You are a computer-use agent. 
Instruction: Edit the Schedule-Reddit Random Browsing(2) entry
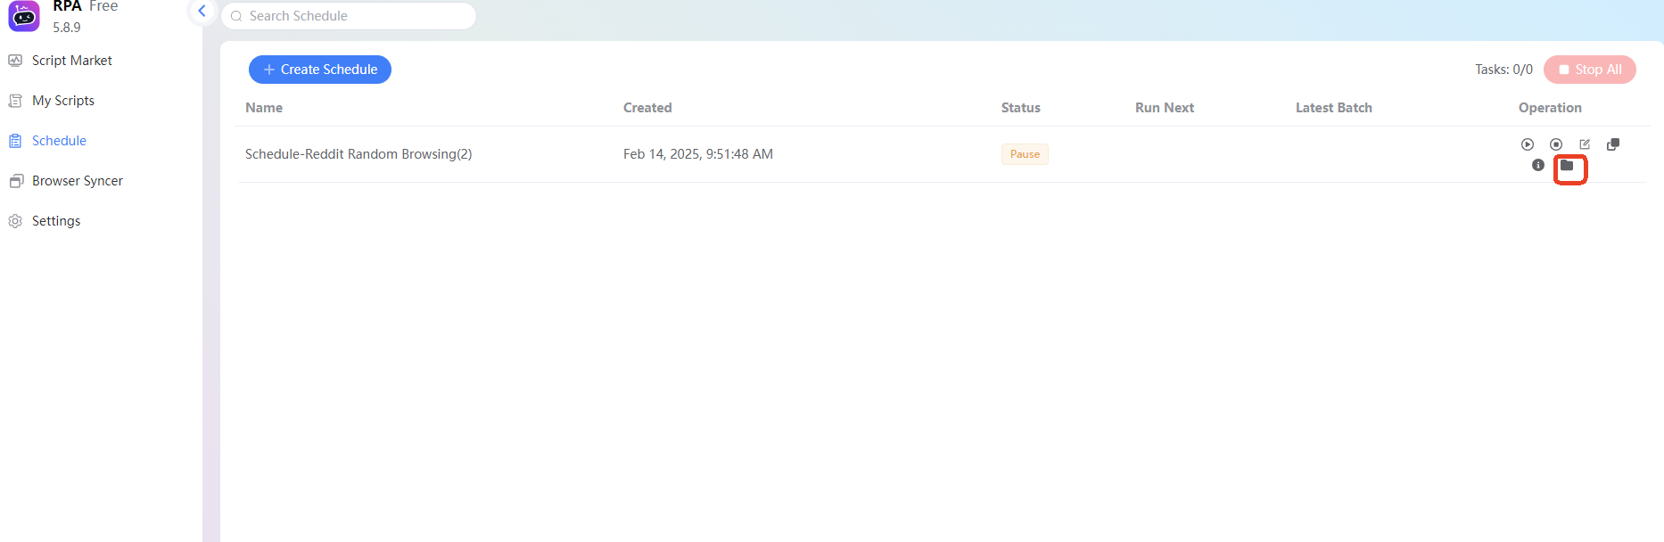1585,144
